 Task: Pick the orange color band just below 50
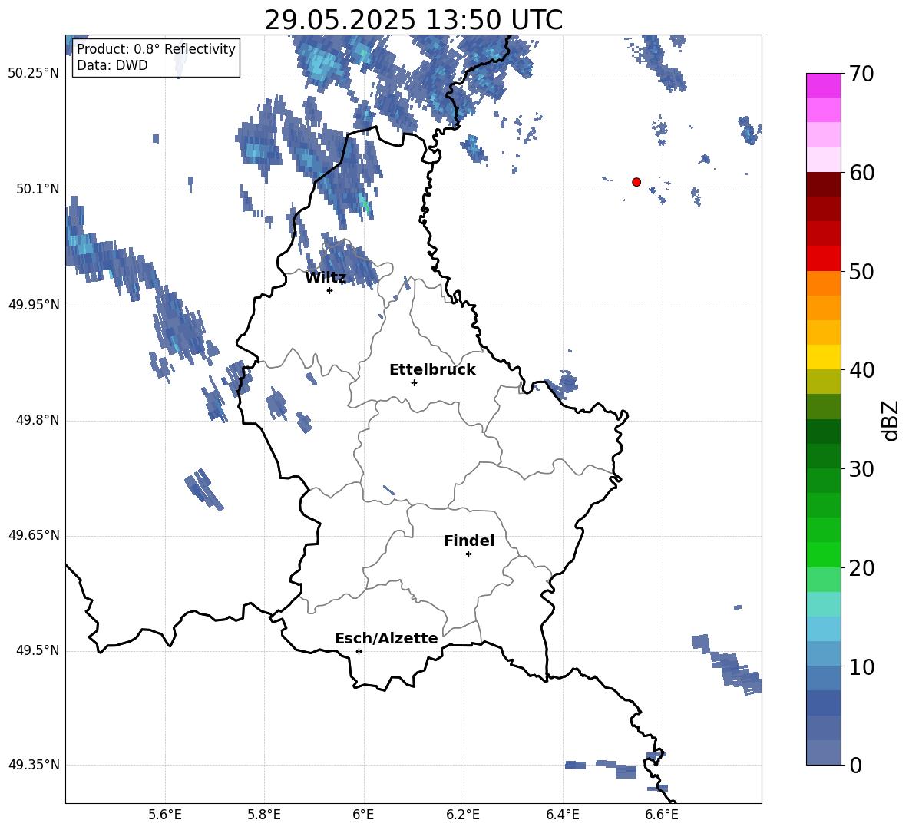tap(823, 283)
